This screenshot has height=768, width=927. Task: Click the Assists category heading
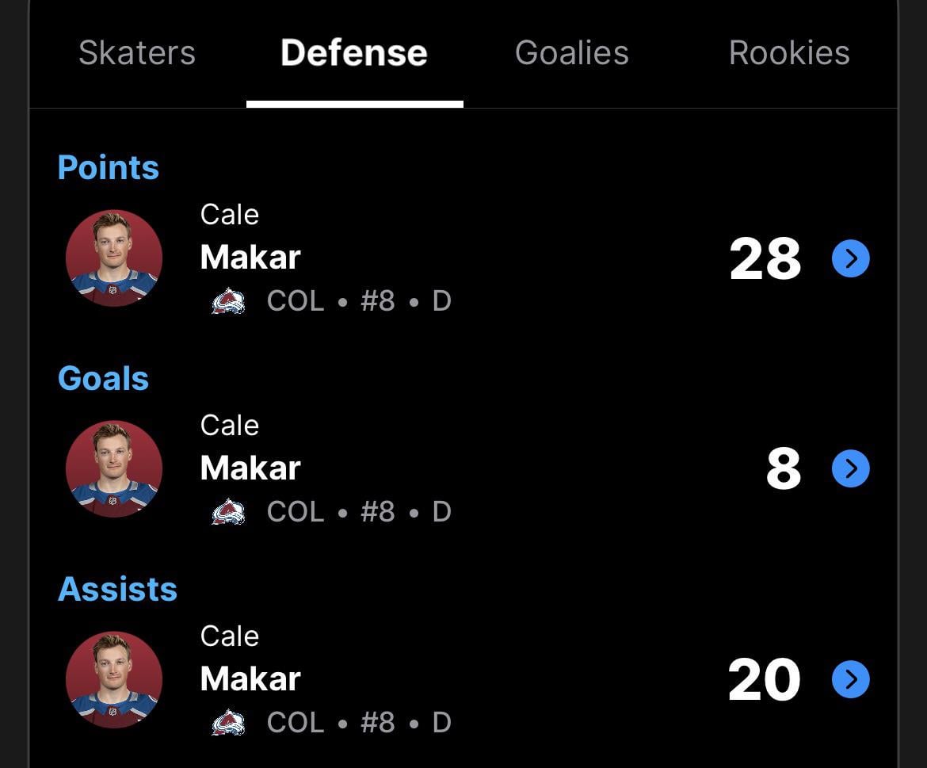click(117, 590)
